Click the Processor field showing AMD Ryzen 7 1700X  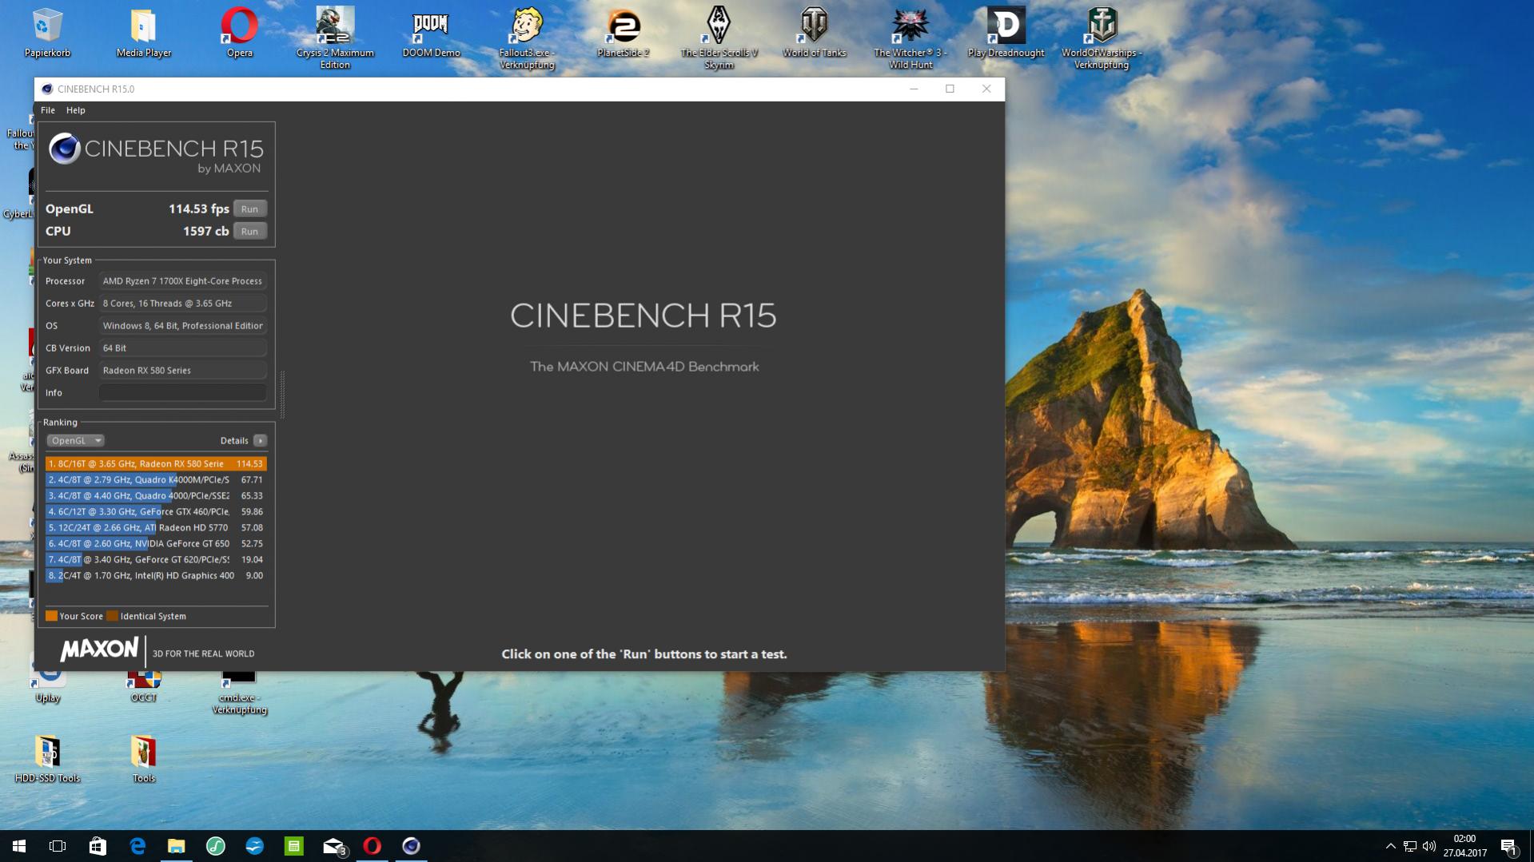(182, 281)
